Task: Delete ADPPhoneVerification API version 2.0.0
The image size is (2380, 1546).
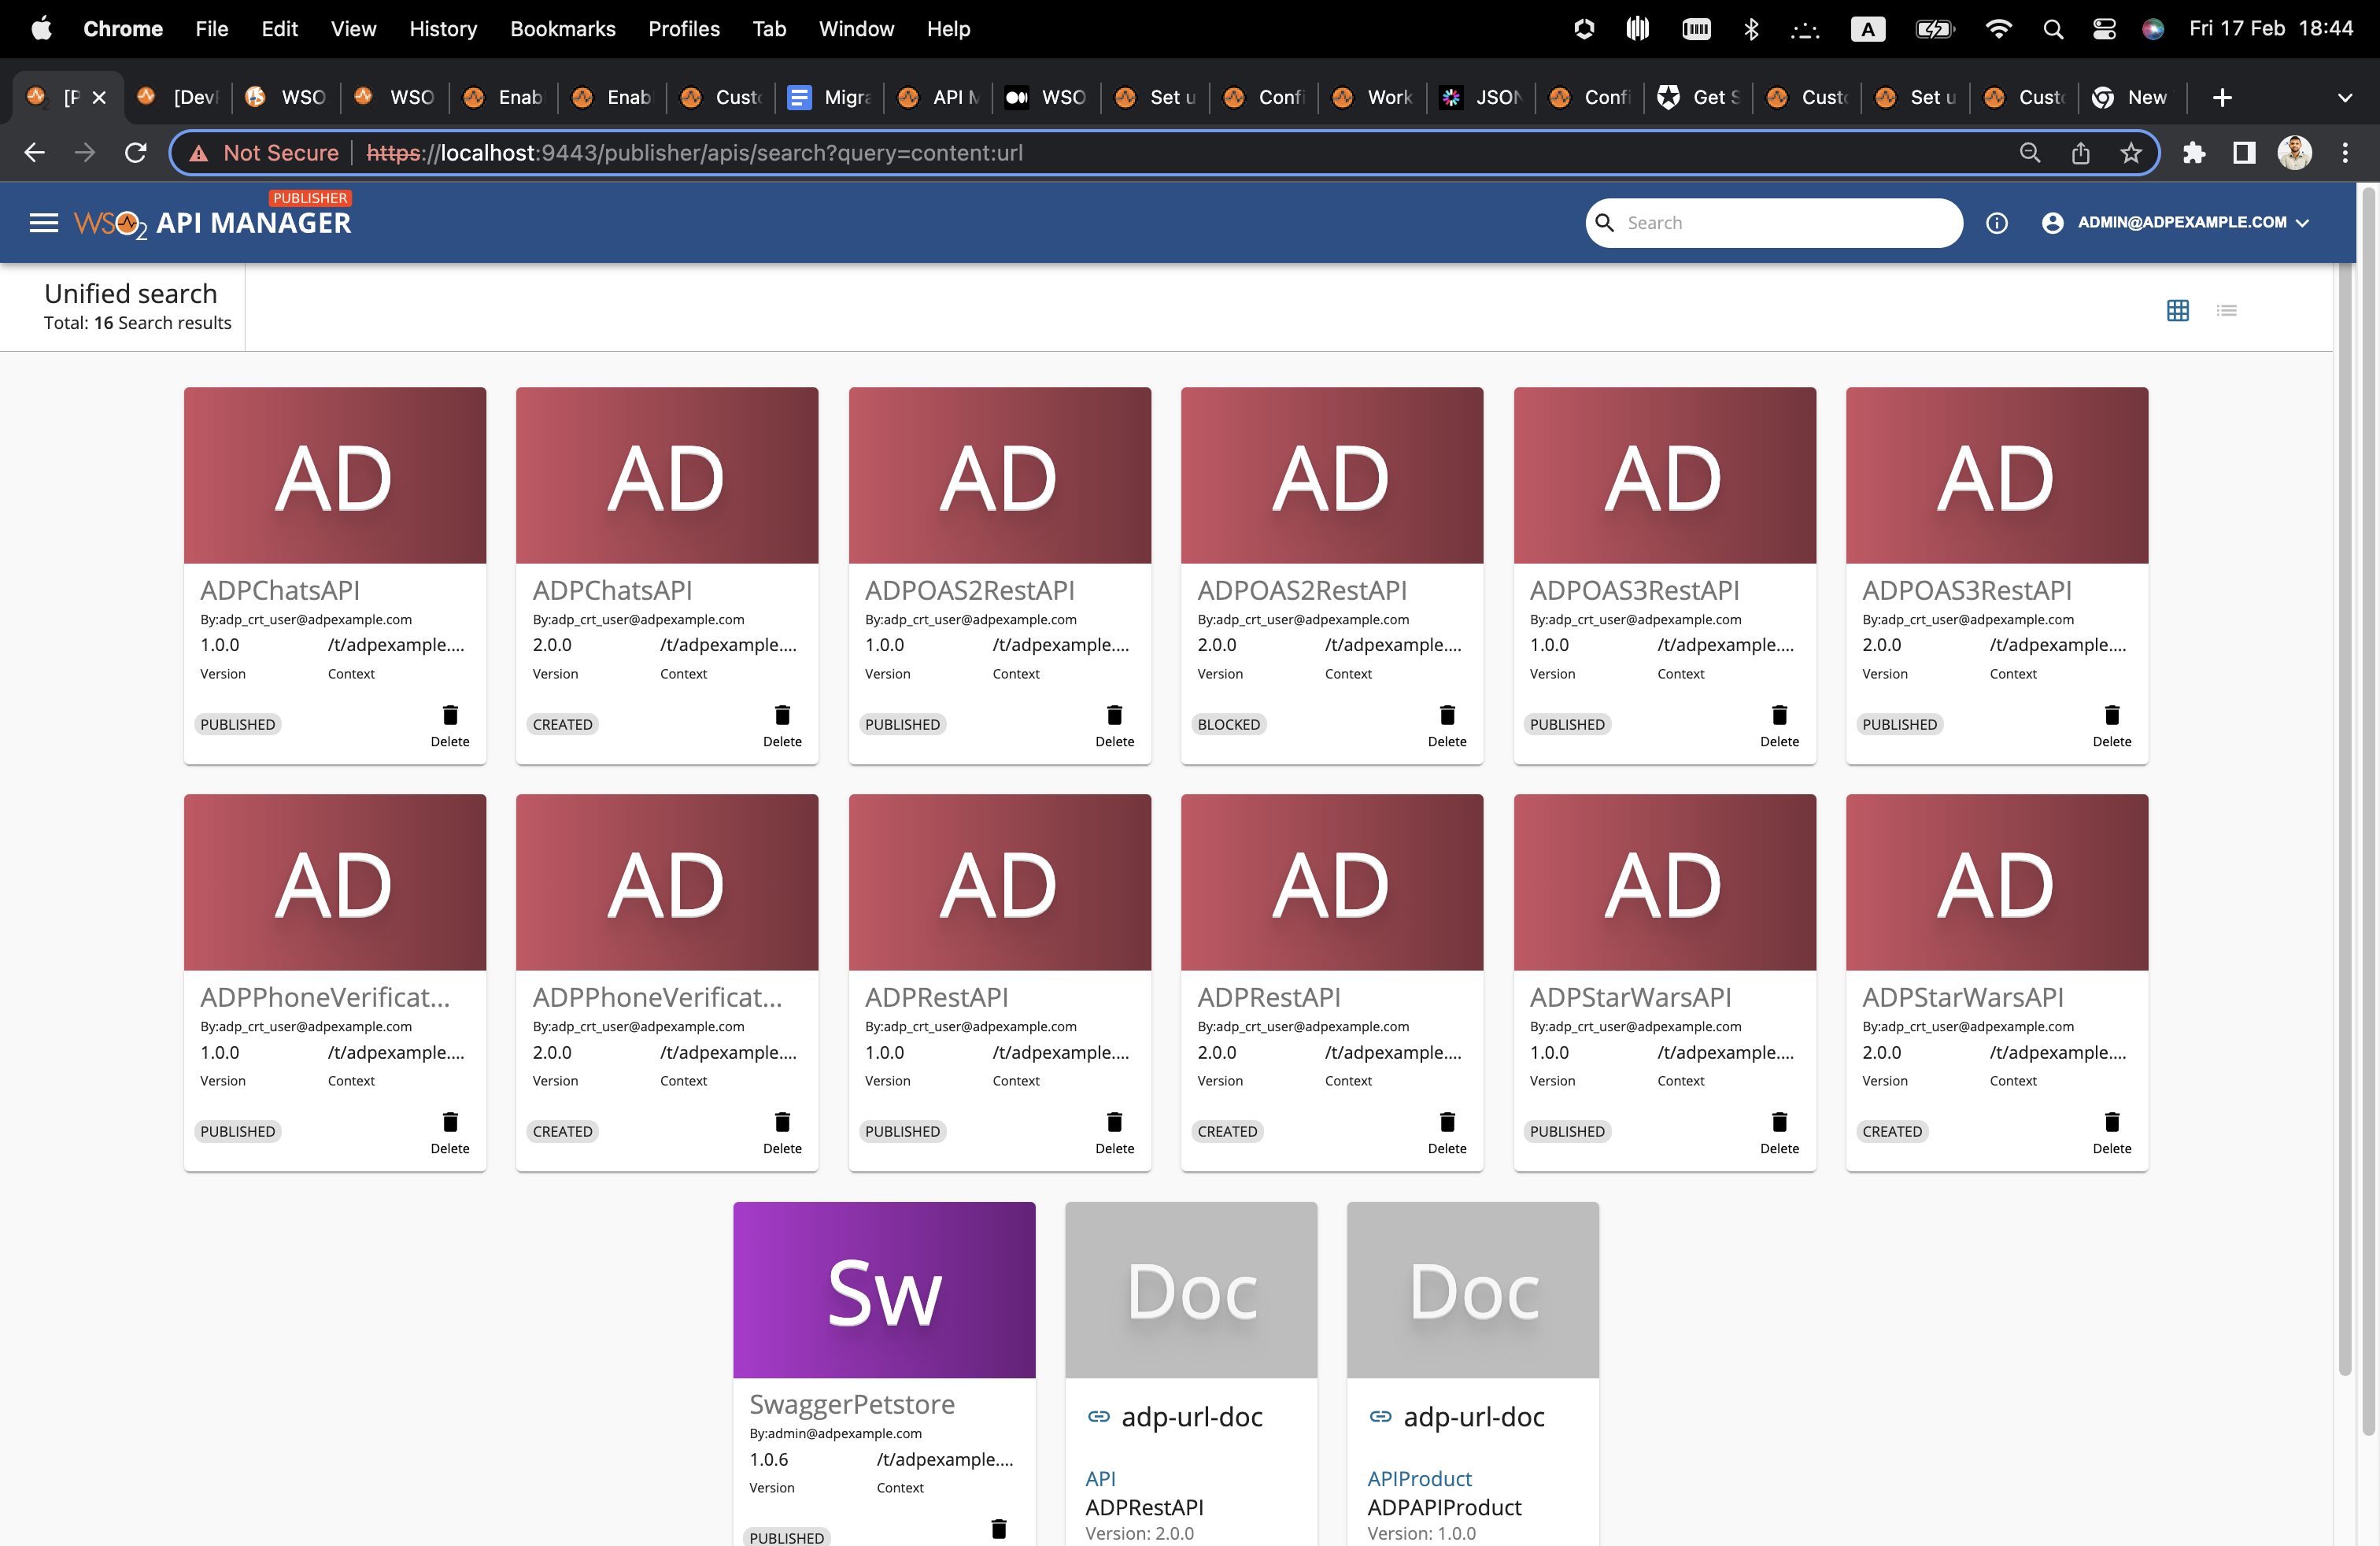Action: click(782, 1133)
